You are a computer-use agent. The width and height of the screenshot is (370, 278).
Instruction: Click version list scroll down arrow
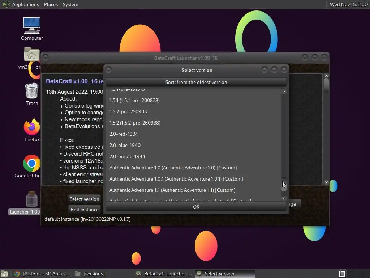pos(284,199)
